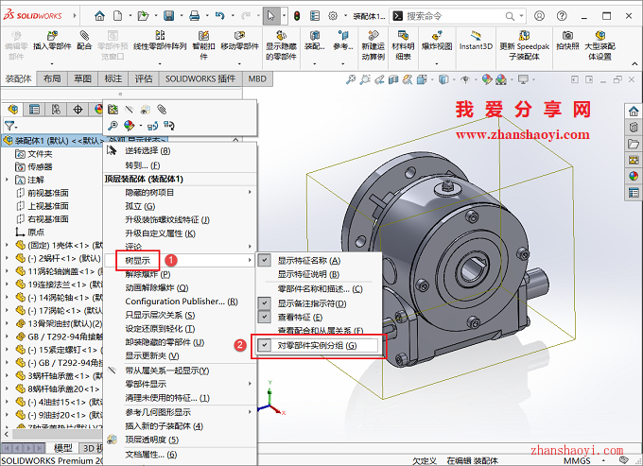
Task: Create a new document via New icon
Action: pyautogui.click(x=117, y=16)
